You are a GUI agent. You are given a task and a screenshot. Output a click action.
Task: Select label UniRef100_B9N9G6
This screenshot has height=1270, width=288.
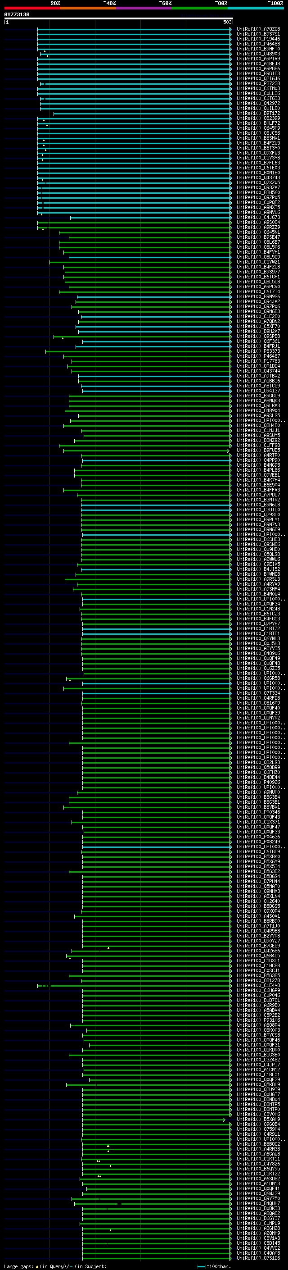tap(258, 297)
